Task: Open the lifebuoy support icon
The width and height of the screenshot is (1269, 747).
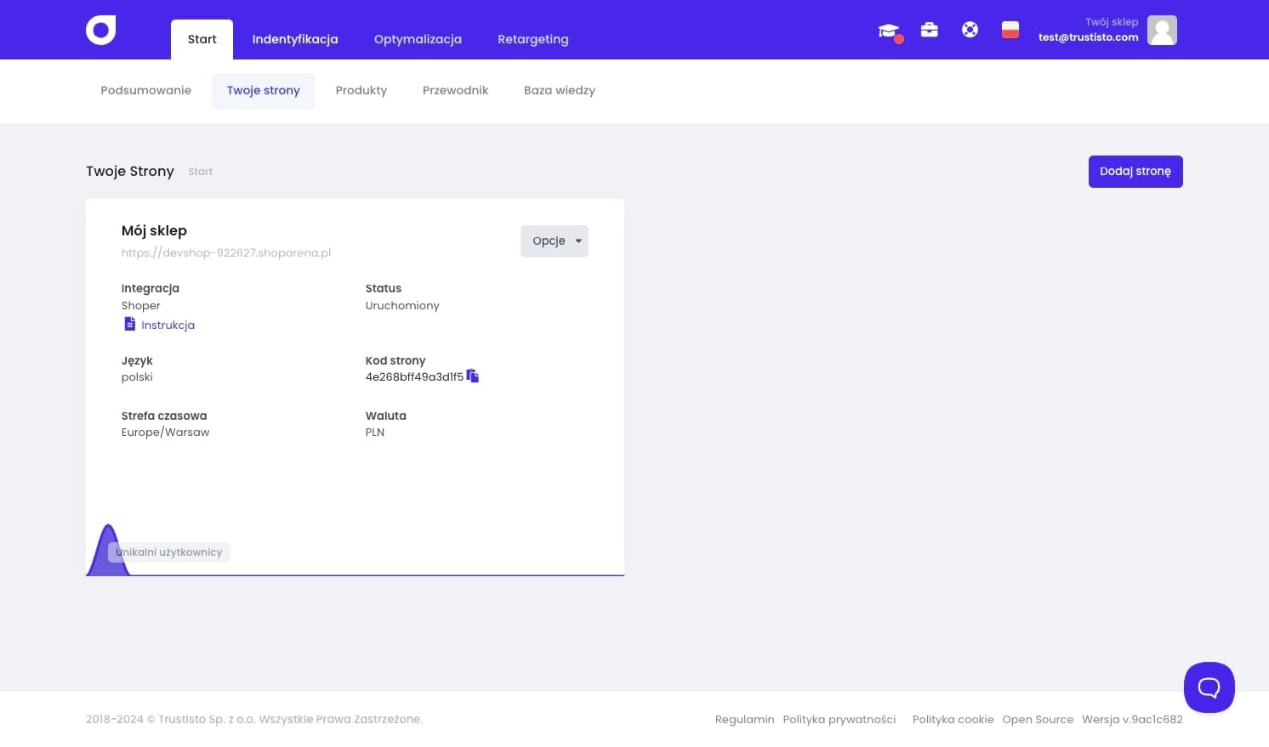Action: 970,30
